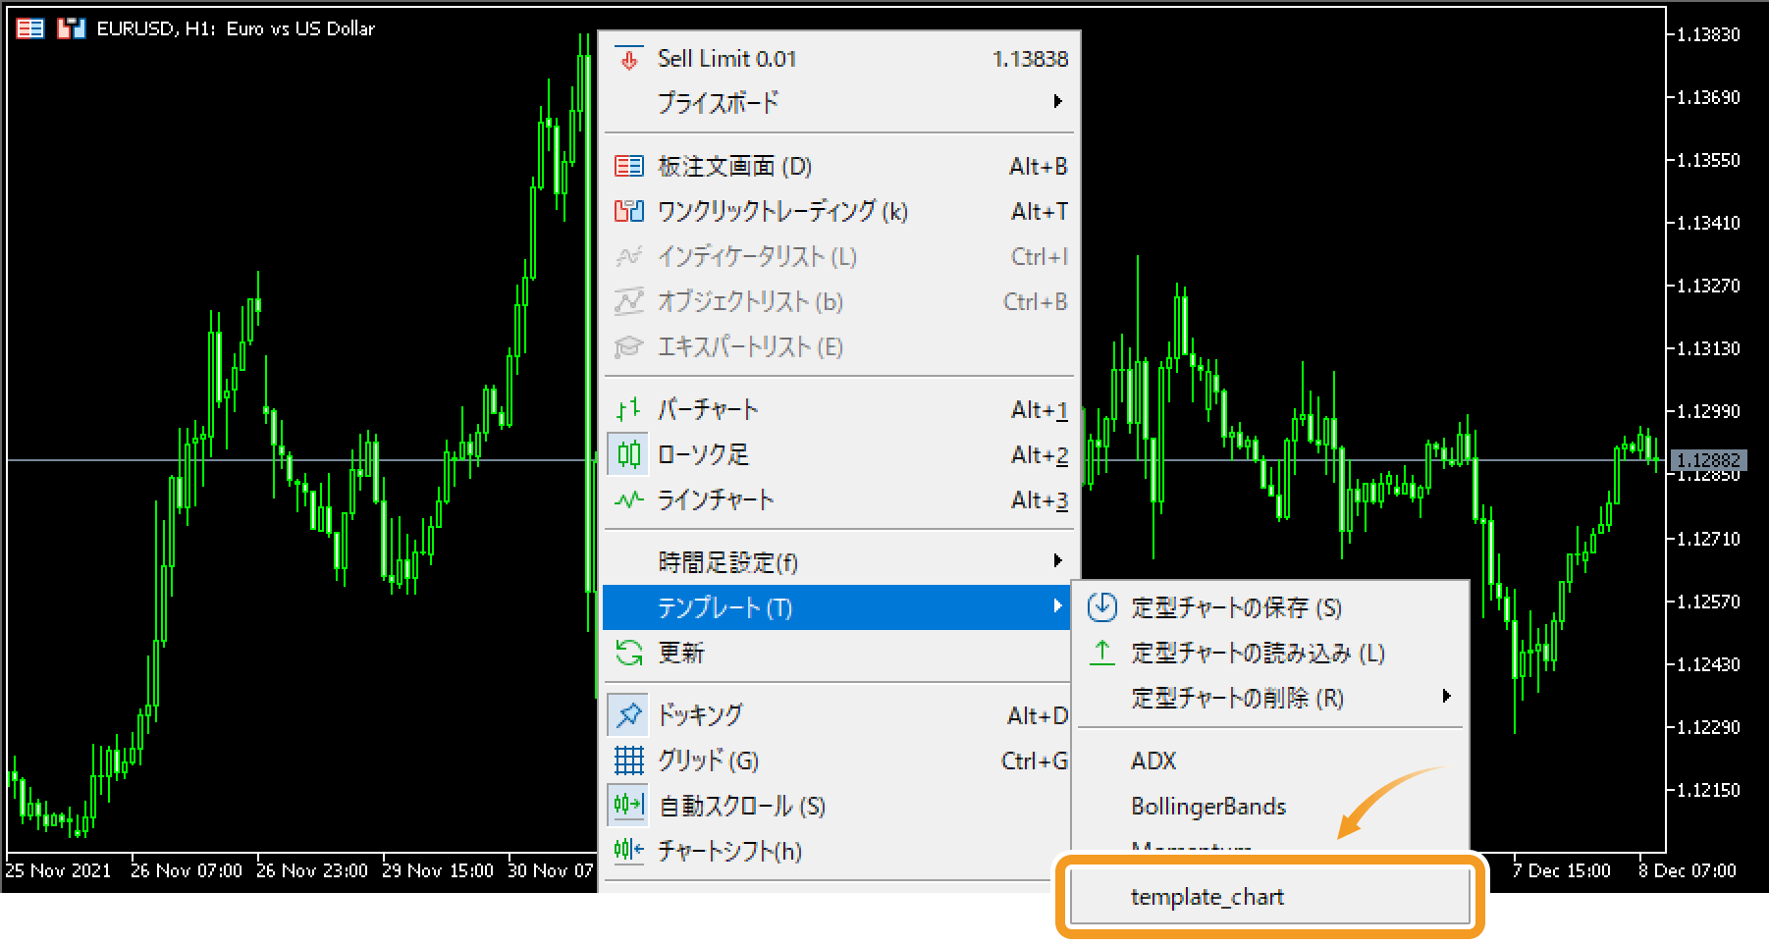Toggle チャートシフト(h) chart shift
Viewport: 1769px width, 944px height.
tap(837, 851)
